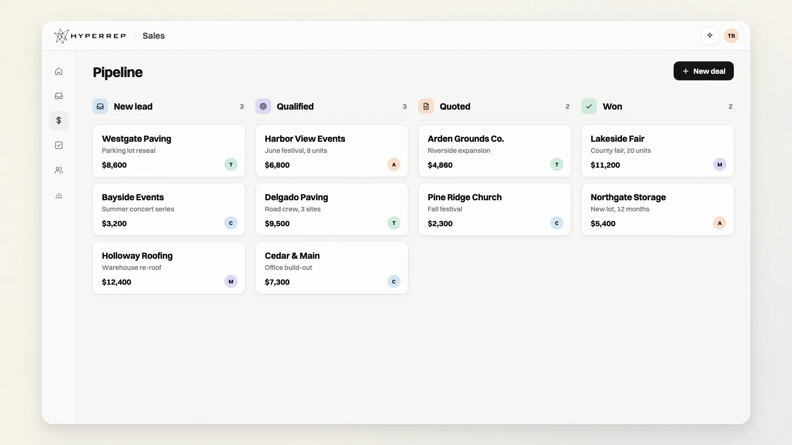Click the A avatar on Northgate Storage card
Viewport: 792px width, 445px height.
(720, 223)
